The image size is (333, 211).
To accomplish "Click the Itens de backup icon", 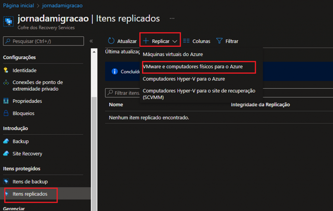I will [6, 182].
